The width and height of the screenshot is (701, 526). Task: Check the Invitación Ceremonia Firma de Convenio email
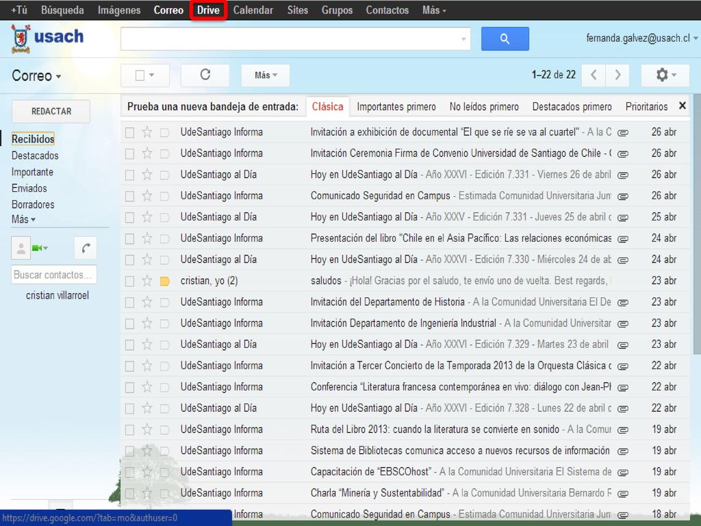pos(129,154)
